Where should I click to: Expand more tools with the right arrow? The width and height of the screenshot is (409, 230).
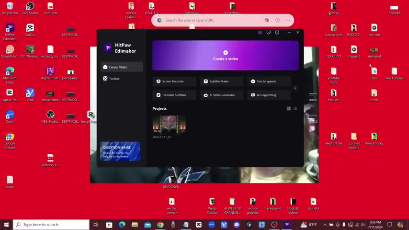295,88
